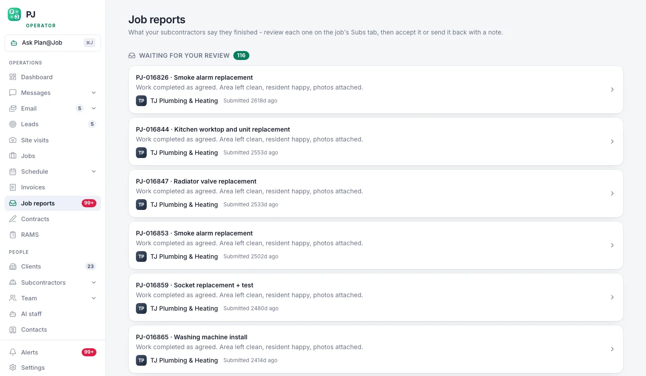Click the Email envelope icon
The height and width of the screenshot is (376, 646).
click(13, 108)
